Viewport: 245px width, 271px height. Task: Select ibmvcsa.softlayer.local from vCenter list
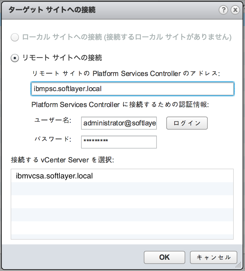53,176
